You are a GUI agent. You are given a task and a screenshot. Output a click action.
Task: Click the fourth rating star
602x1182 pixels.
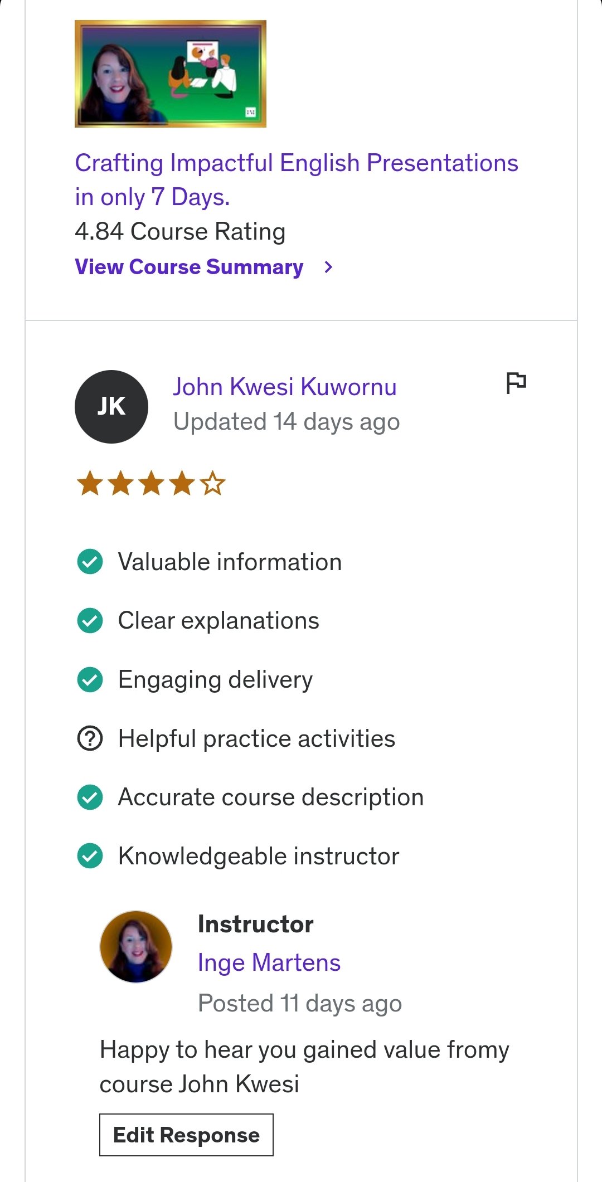click(182, 483)
